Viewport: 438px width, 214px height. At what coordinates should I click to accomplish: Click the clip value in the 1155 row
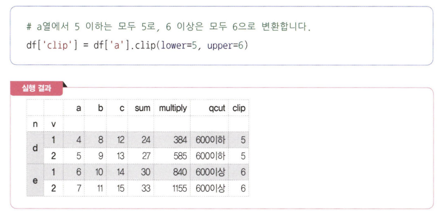239,188
